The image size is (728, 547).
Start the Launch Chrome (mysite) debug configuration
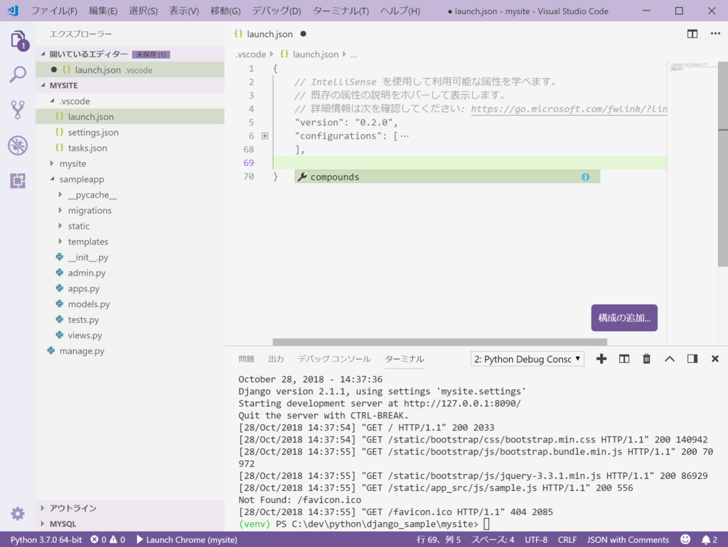click(x=187, y=540)
